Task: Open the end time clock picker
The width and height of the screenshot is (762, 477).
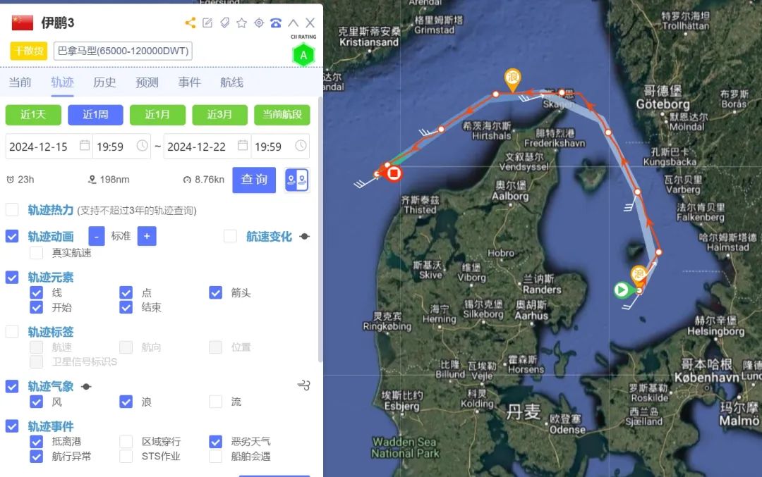Action: 301,146
